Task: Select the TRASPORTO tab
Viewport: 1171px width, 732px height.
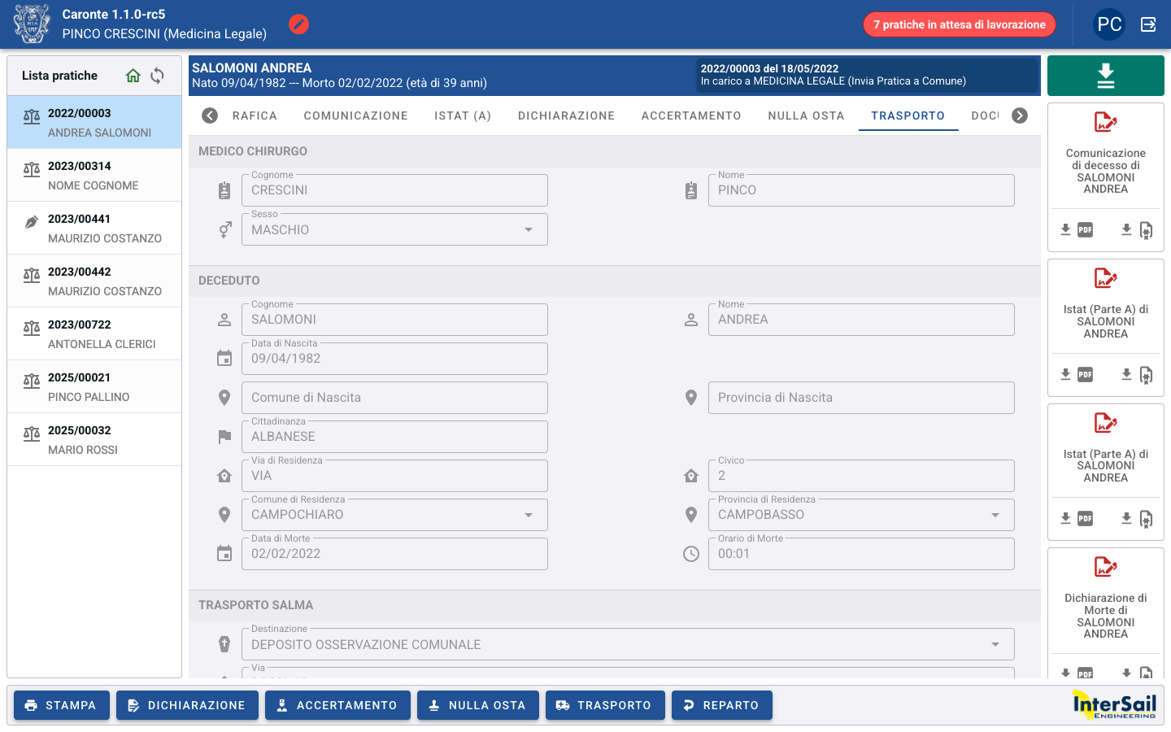Action: pyautogui.click(x=908, y=115)
